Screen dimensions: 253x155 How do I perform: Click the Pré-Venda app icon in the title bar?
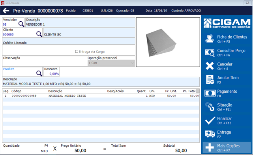coord(2,3)
